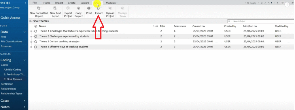
Task: Open Externals in sidebar
Action: click(x=6, y=46)
